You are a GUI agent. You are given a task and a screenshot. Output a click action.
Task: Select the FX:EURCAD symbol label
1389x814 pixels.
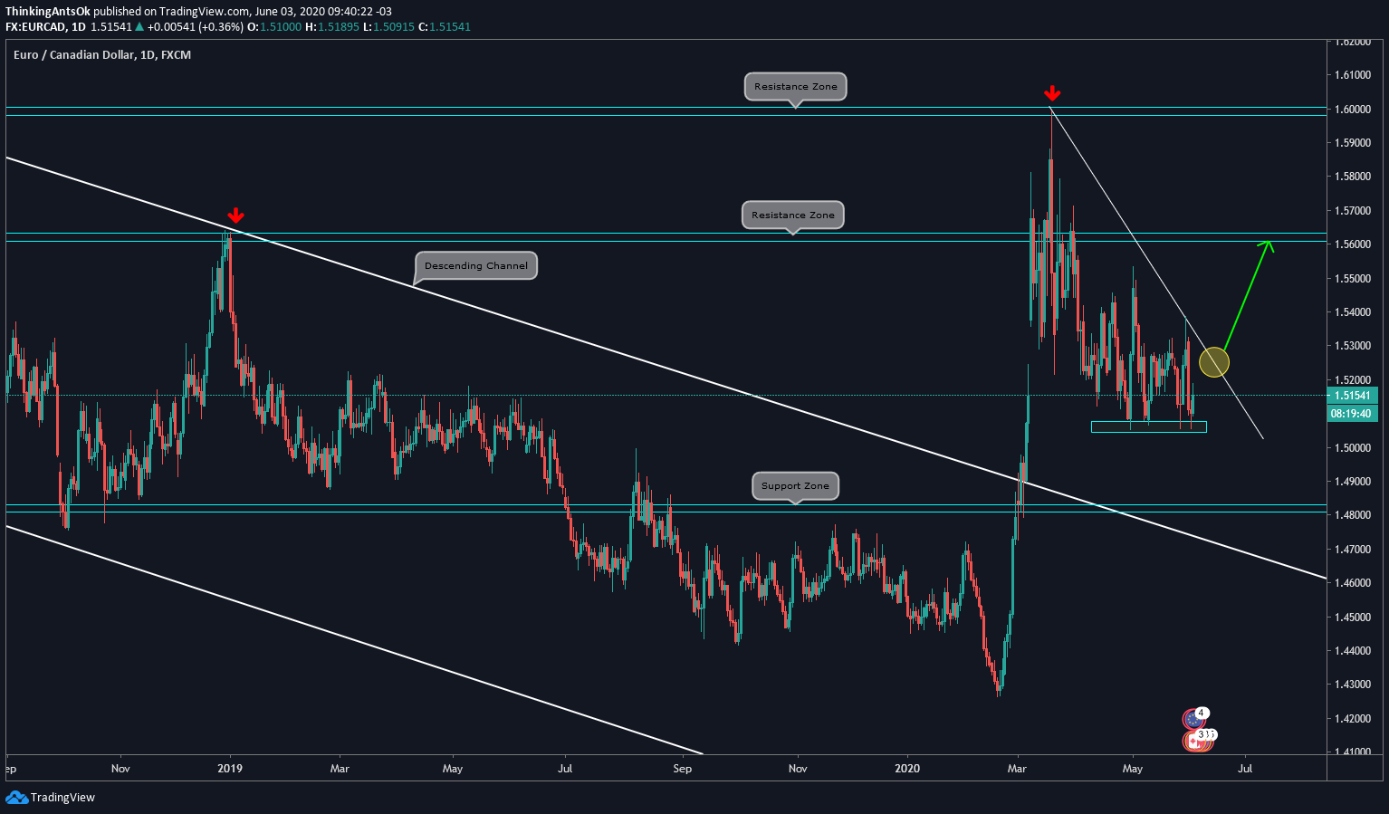pyautogui.click(x=34, y=27)
